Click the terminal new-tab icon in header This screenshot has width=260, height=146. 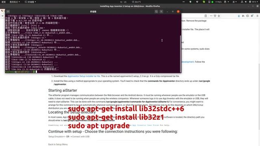tap(8, 11)
